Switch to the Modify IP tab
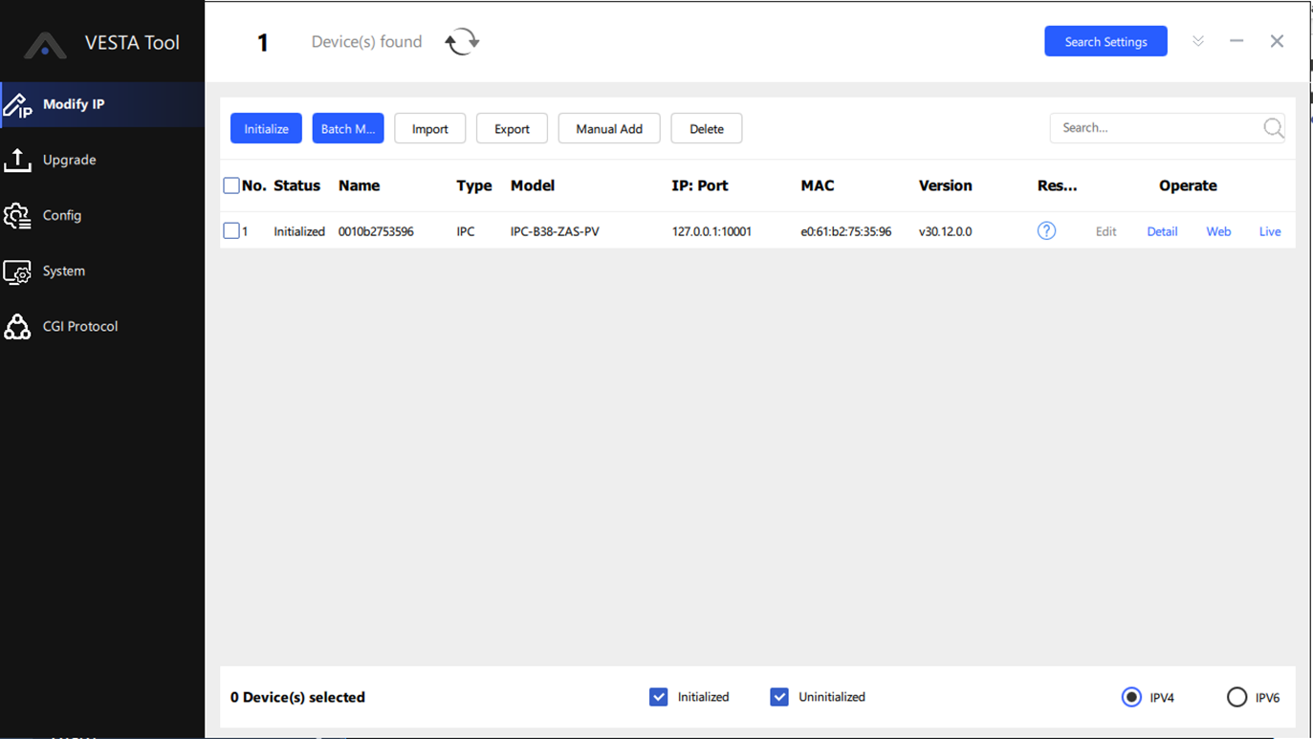Image resolution: width=1313 pixels, height=739 pixels. 74,104
